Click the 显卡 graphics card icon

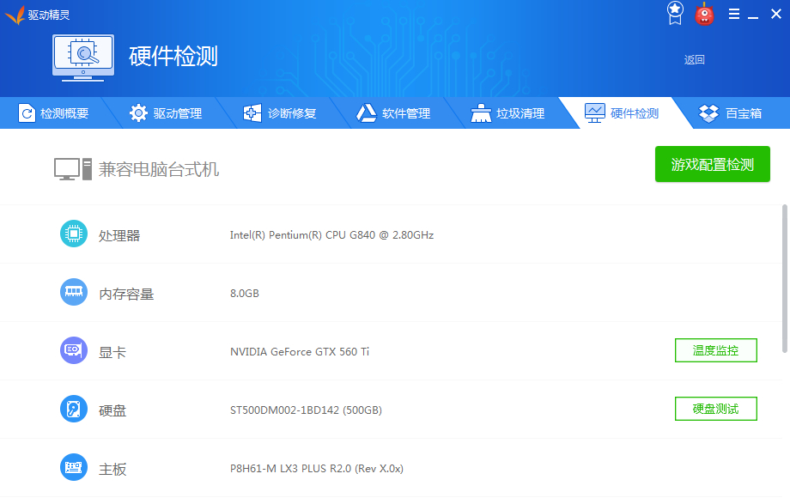74,350
